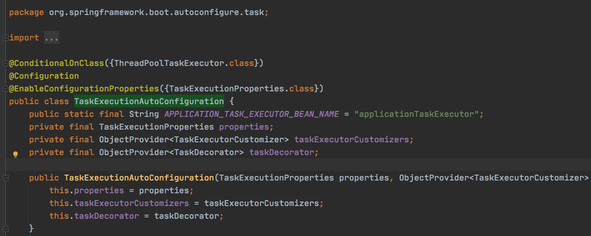
Task: Collapse the annotations fold at @ConditionalOnClass
Action: pyautogui.click(x=5, y=63)
